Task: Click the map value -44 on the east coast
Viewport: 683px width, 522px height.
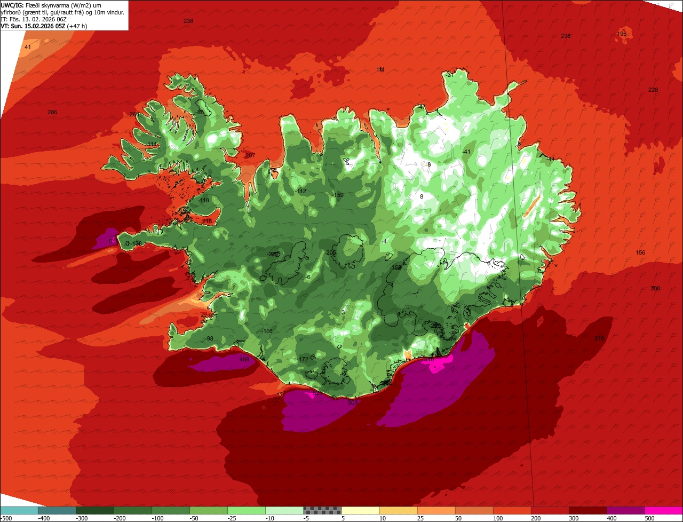Action: [x=551, y=159]
